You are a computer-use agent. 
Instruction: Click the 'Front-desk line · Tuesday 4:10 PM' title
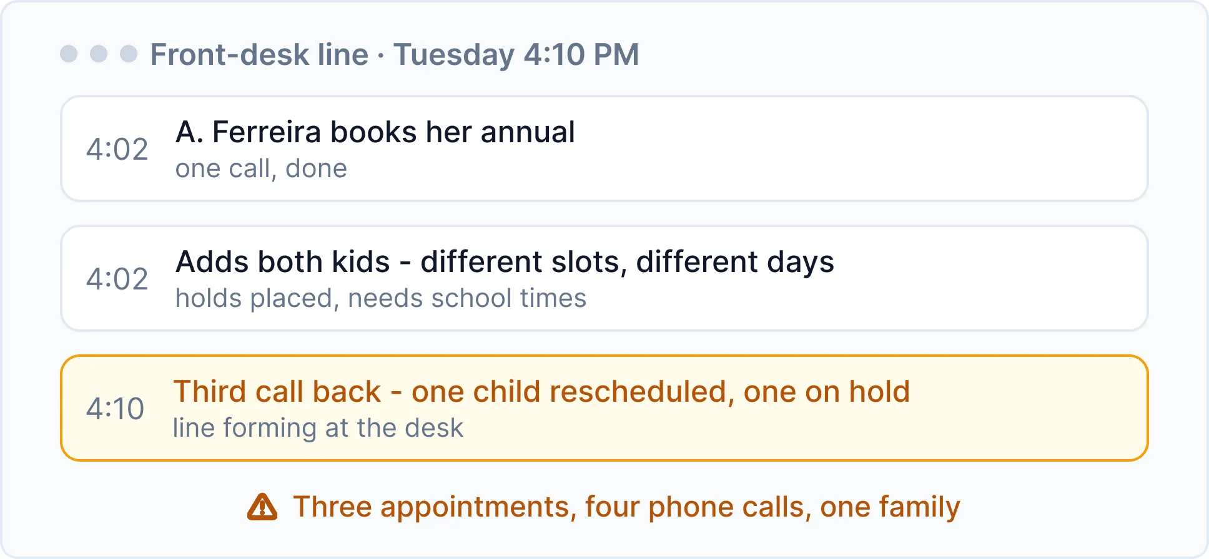point(395,55)
